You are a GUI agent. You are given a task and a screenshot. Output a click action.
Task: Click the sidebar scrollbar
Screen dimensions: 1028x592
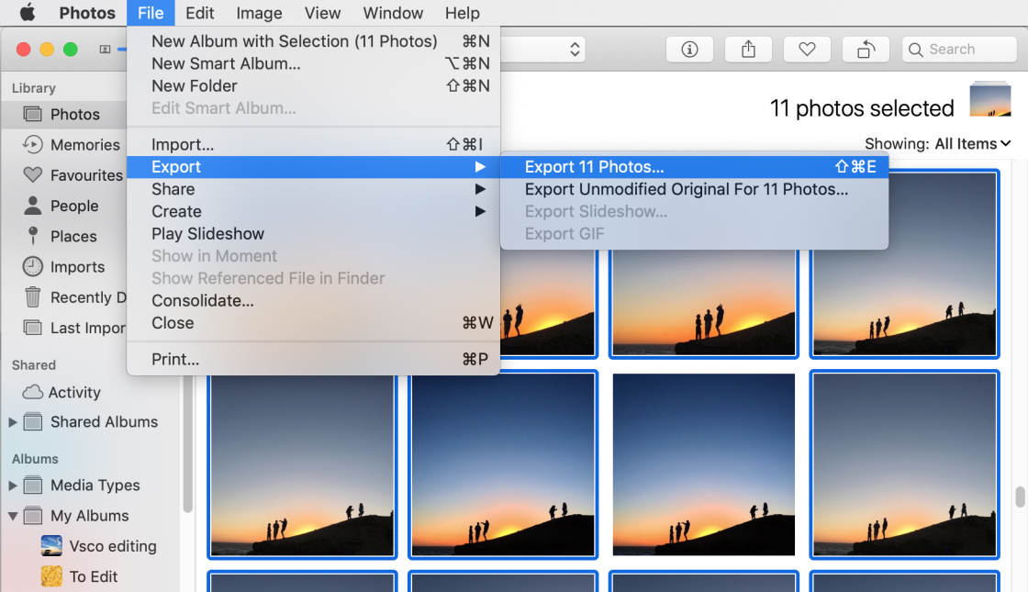click(x=187, y=446)
